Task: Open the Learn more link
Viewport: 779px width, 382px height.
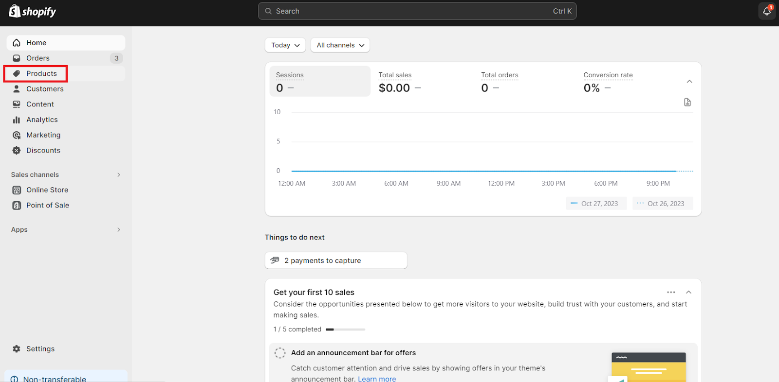Action: point(377,379)
